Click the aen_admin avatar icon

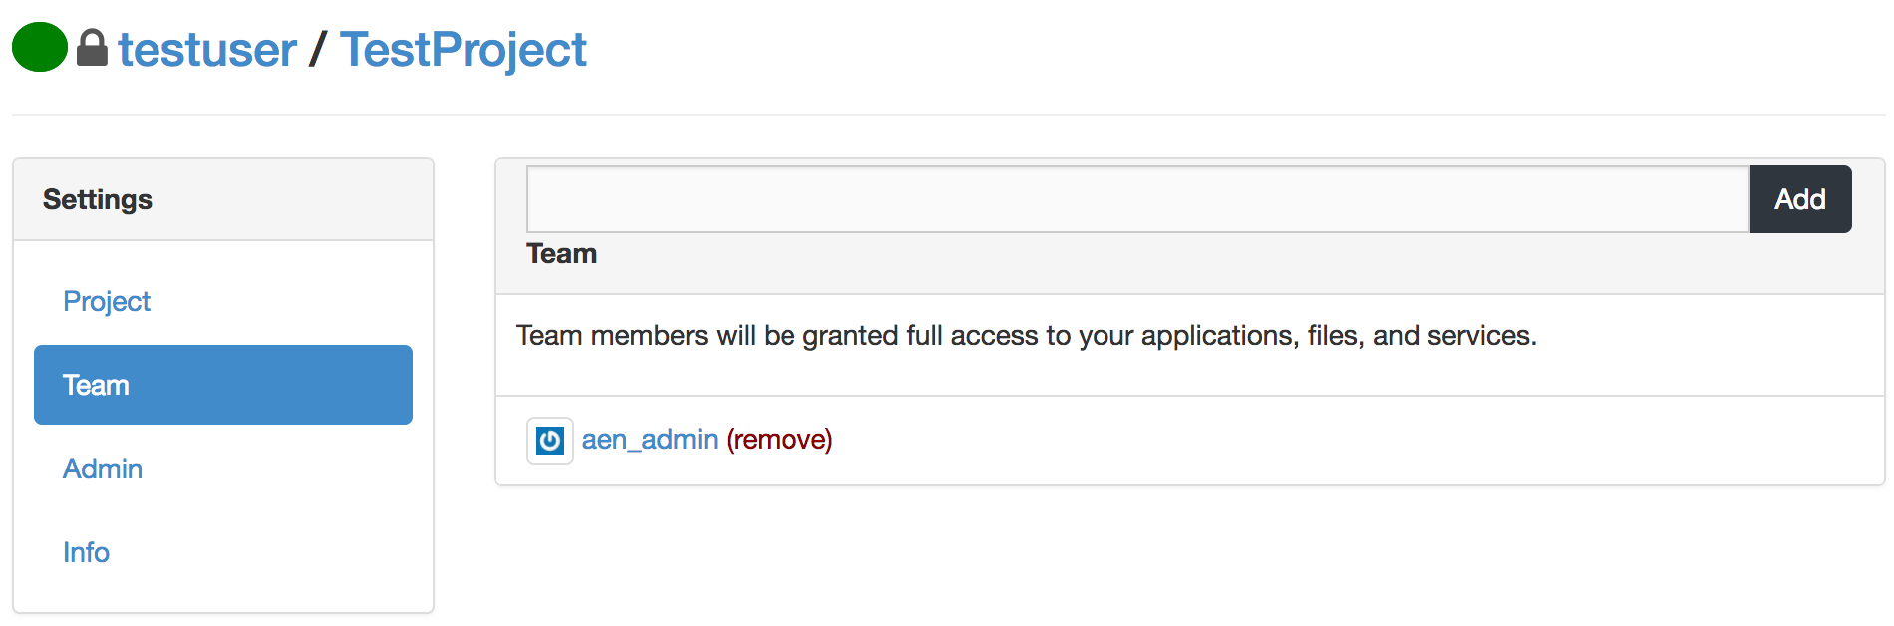click(x=550, y=440)
